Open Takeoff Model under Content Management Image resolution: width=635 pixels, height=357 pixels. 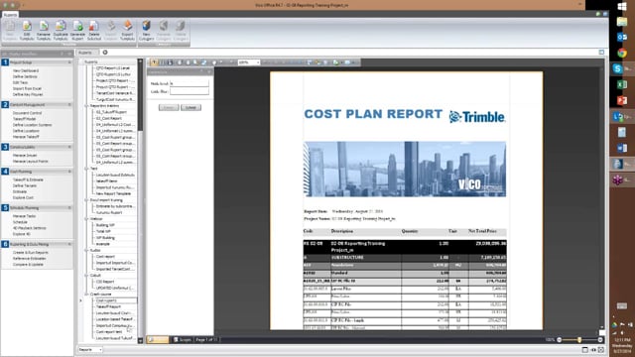click(x=24, y=119)
